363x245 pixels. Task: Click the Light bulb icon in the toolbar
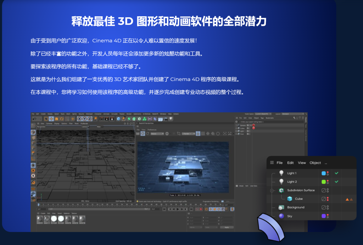171,119
